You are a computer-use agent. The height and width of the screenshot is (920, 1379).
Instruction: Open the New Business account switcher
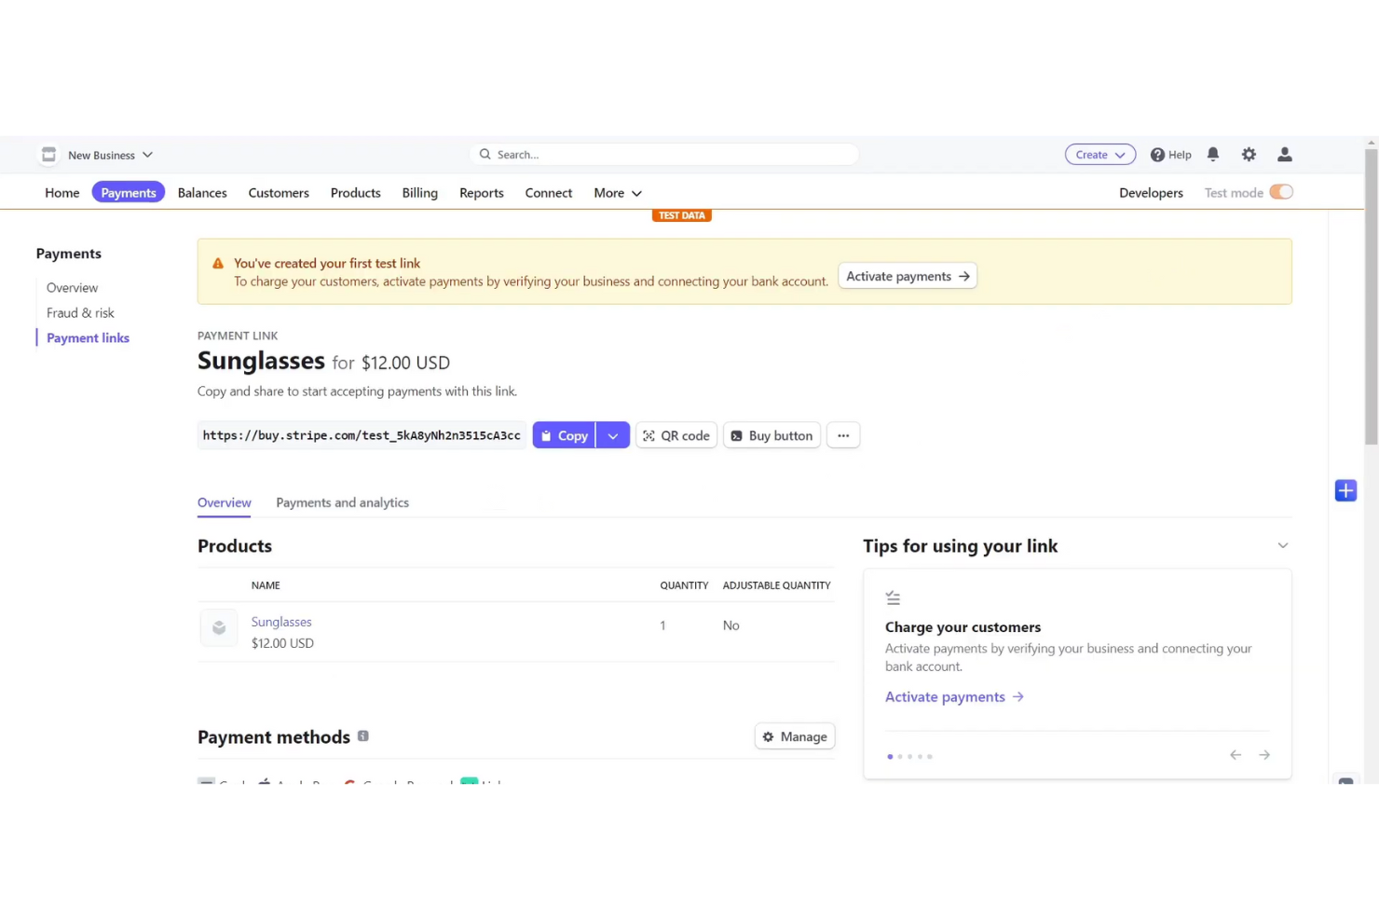point(102,155)
